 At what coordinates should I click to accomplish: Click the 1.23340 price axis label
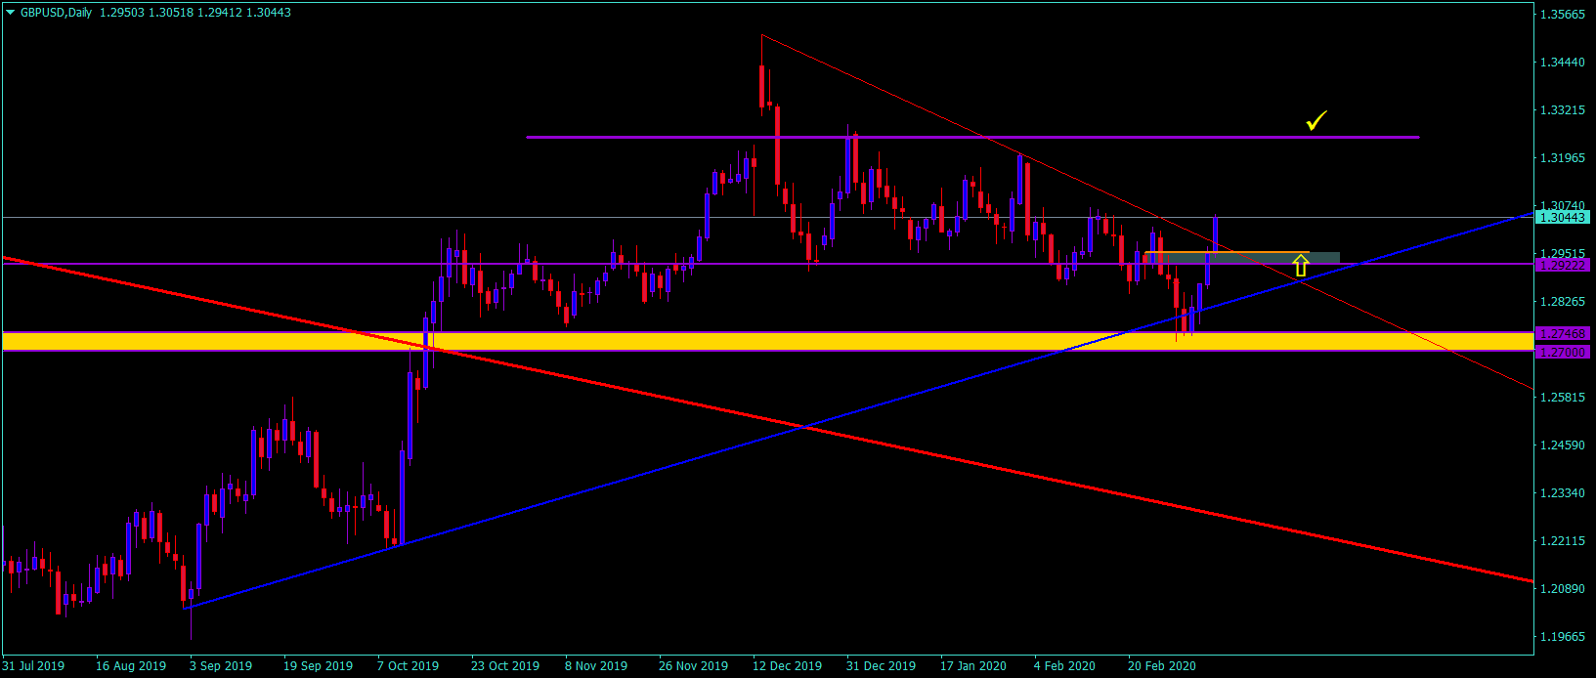[x=1563, y=493]
